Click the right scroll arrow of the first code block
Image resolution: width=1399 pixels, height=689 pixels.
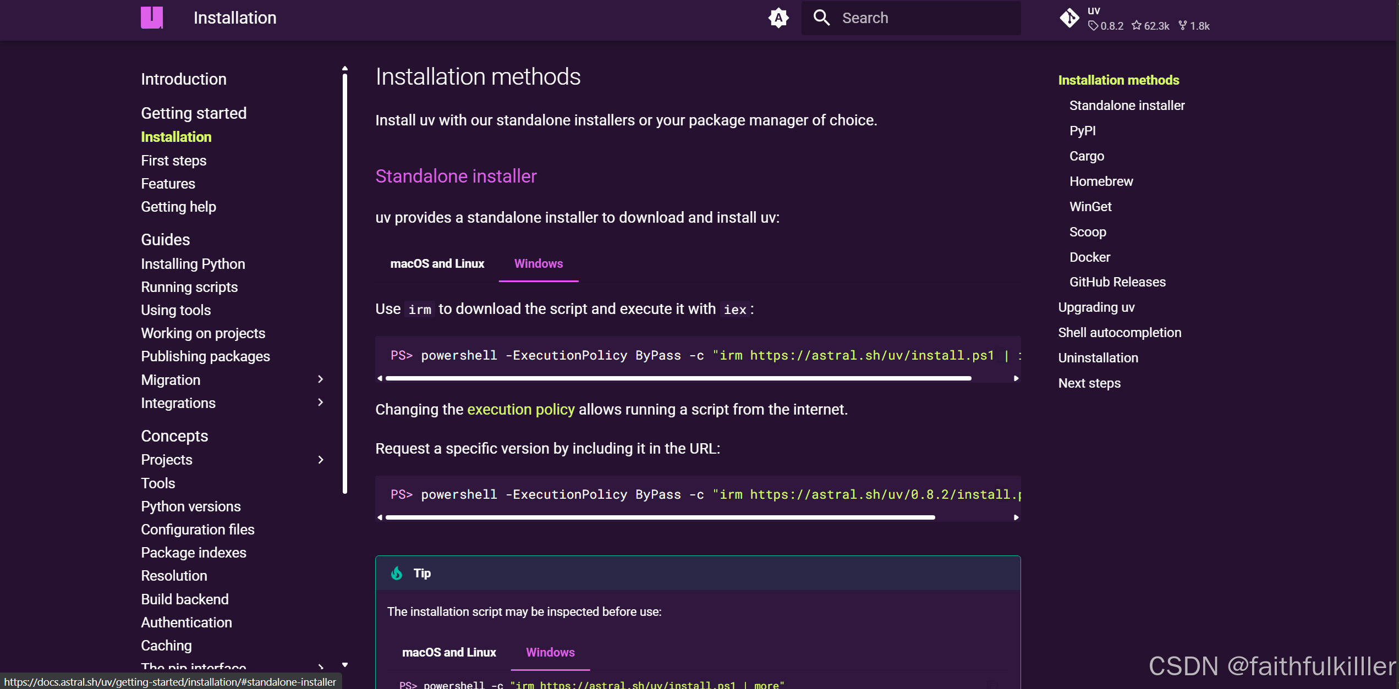pos(1016,378)
